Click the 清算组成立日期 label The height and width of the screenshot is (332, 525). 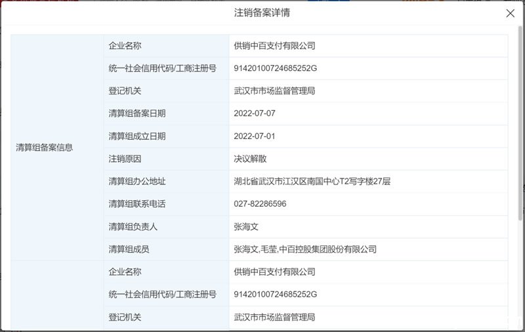(137, 136)
